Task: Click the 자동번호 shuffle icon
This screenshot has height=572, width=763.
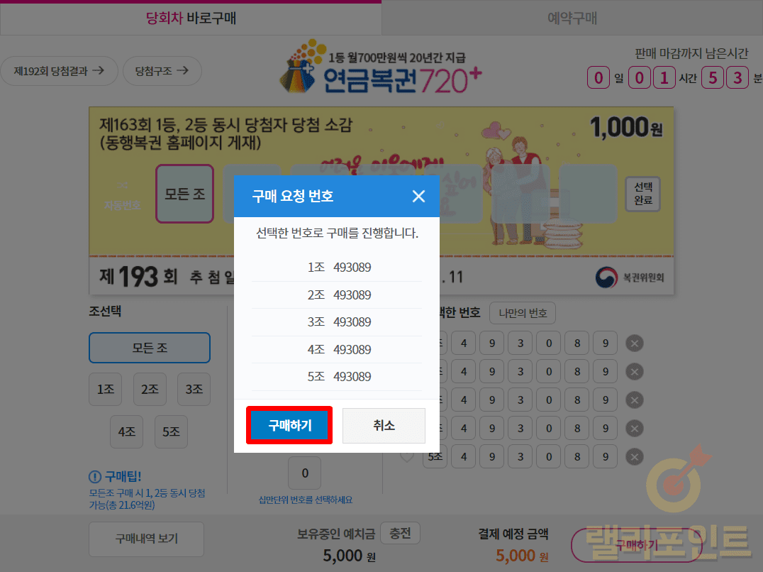Action: point(122,185)
